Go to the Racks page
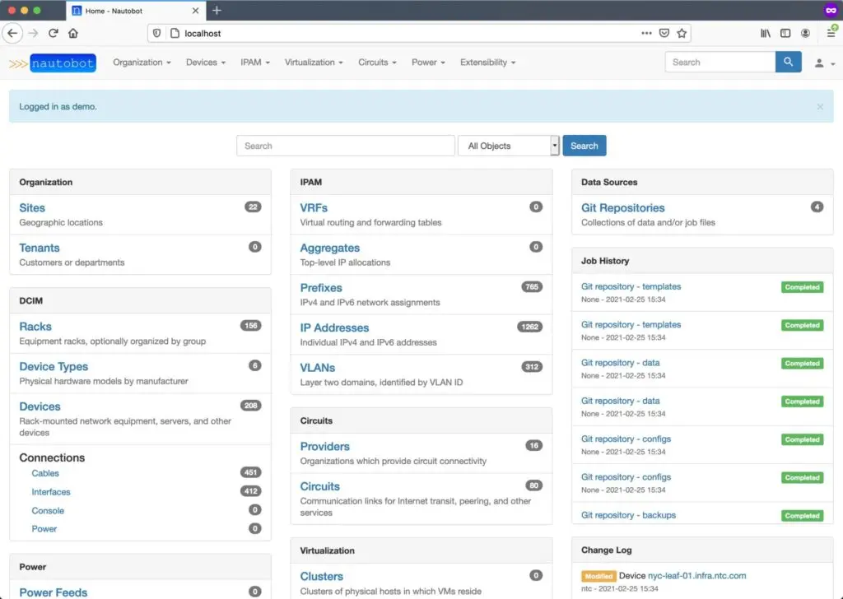The width and height of the screenshot is (843, 599). click(35, 327)
